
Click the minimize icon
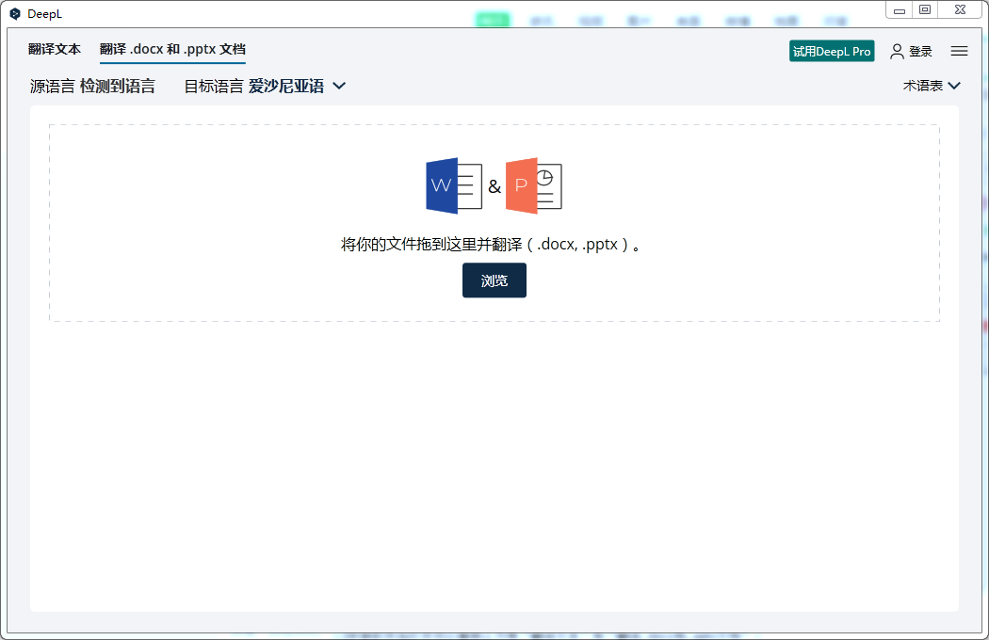(x=900, y=9)
